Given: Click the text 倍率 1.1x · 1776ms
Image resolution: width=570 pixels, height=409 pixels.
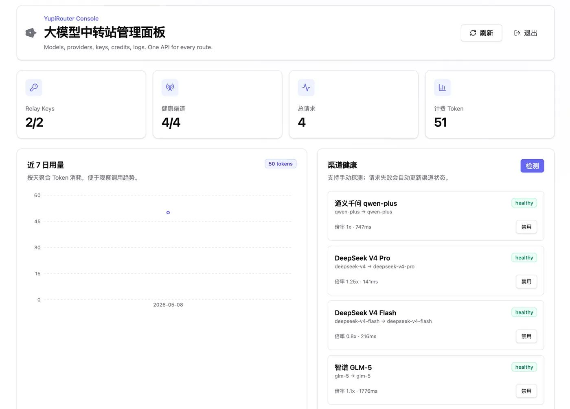Looking at the screenshot, I should pos(356,391).
